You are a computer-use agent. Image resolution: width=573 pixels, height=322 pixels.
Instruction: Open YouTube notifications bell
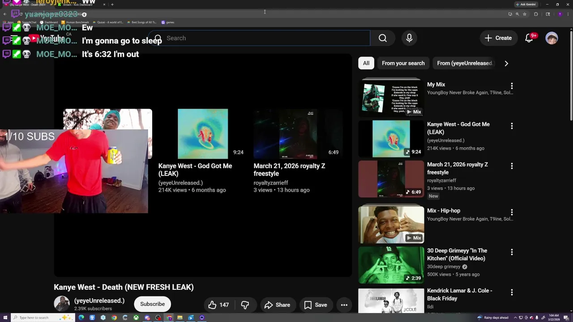click(x=529, y=38)
